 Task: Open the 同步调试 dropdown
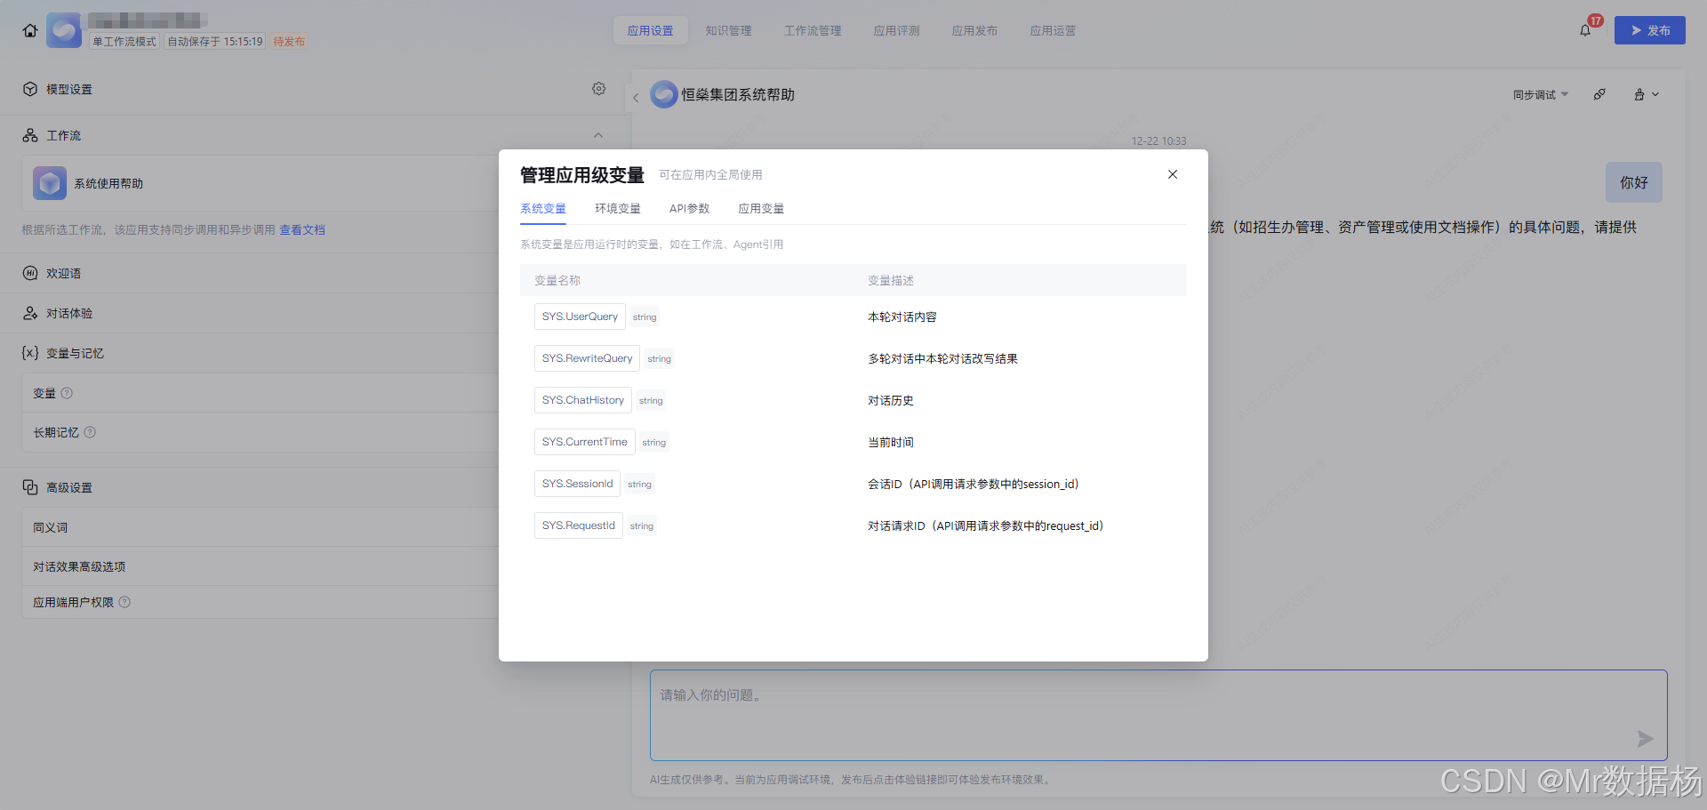1540,93
